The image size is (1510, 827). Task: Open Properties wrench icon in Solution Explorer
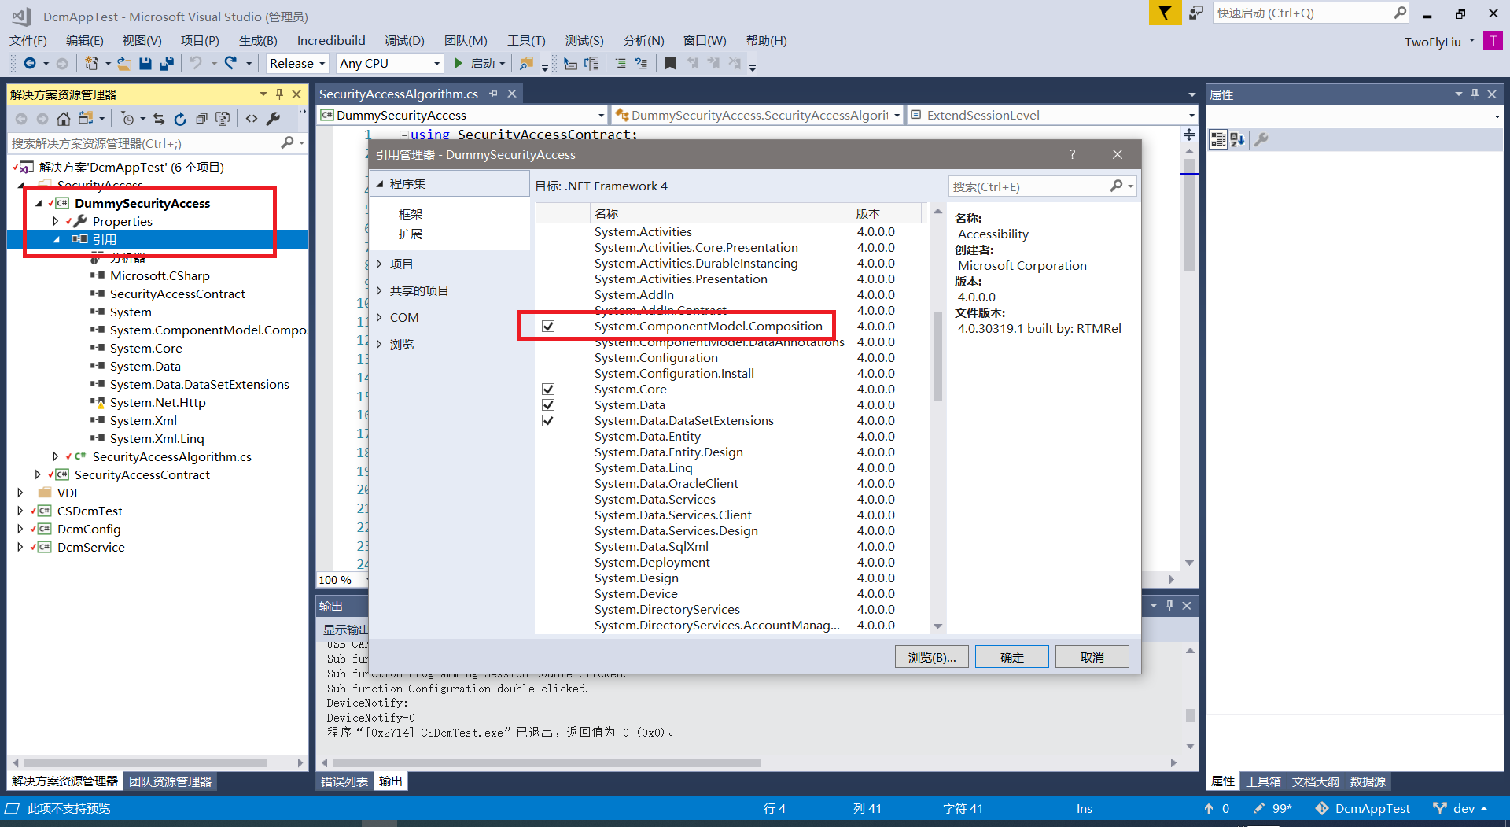(273, 119)
